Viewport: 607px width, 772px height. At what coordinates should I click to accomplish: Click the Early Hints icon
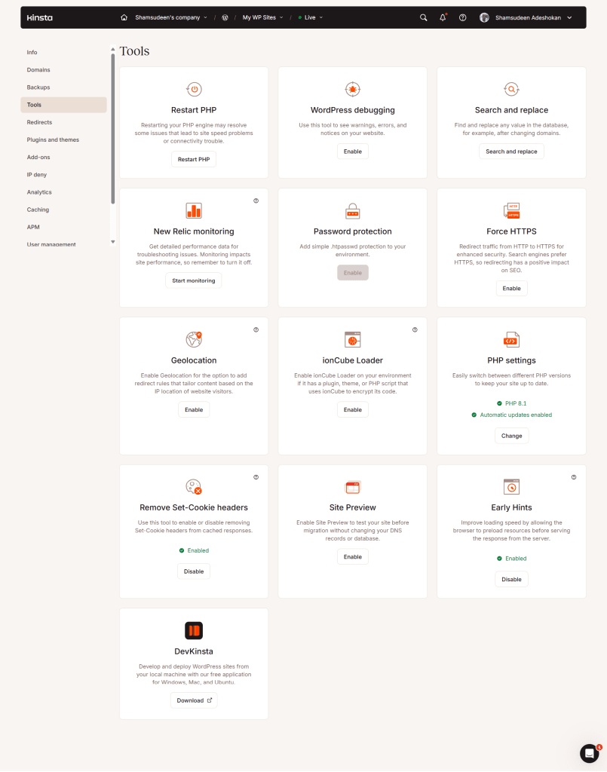click(511, 486)
